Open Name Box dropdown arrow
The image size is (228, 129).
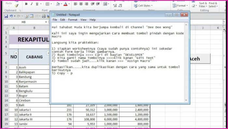[46, 22]
